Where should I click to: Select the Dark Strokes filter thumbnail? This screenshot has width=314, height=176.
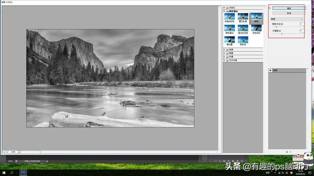pyautogui.click(x=256, y=29)
